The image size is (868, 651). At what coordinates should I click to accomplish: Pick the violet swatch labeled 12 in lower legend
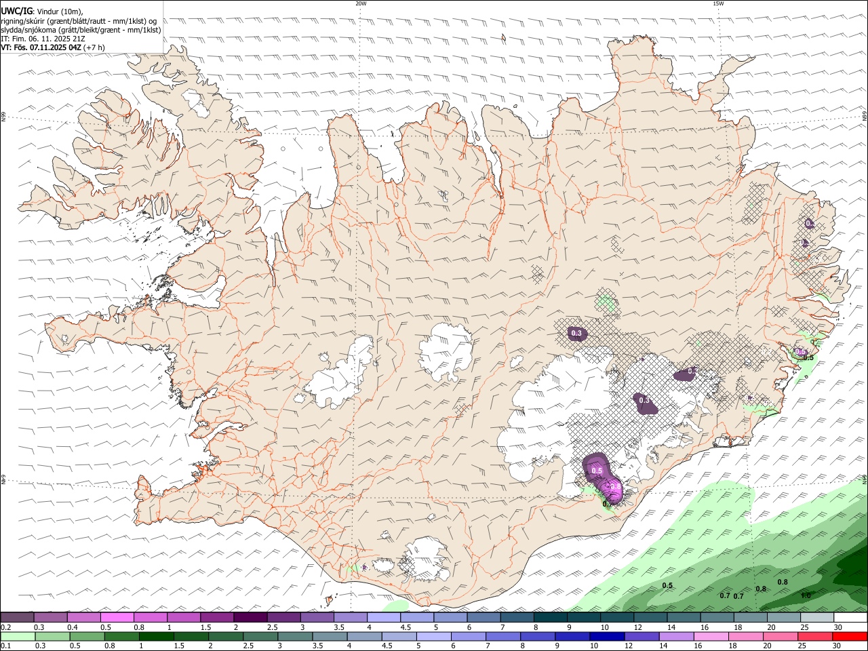tap(642, 637)
